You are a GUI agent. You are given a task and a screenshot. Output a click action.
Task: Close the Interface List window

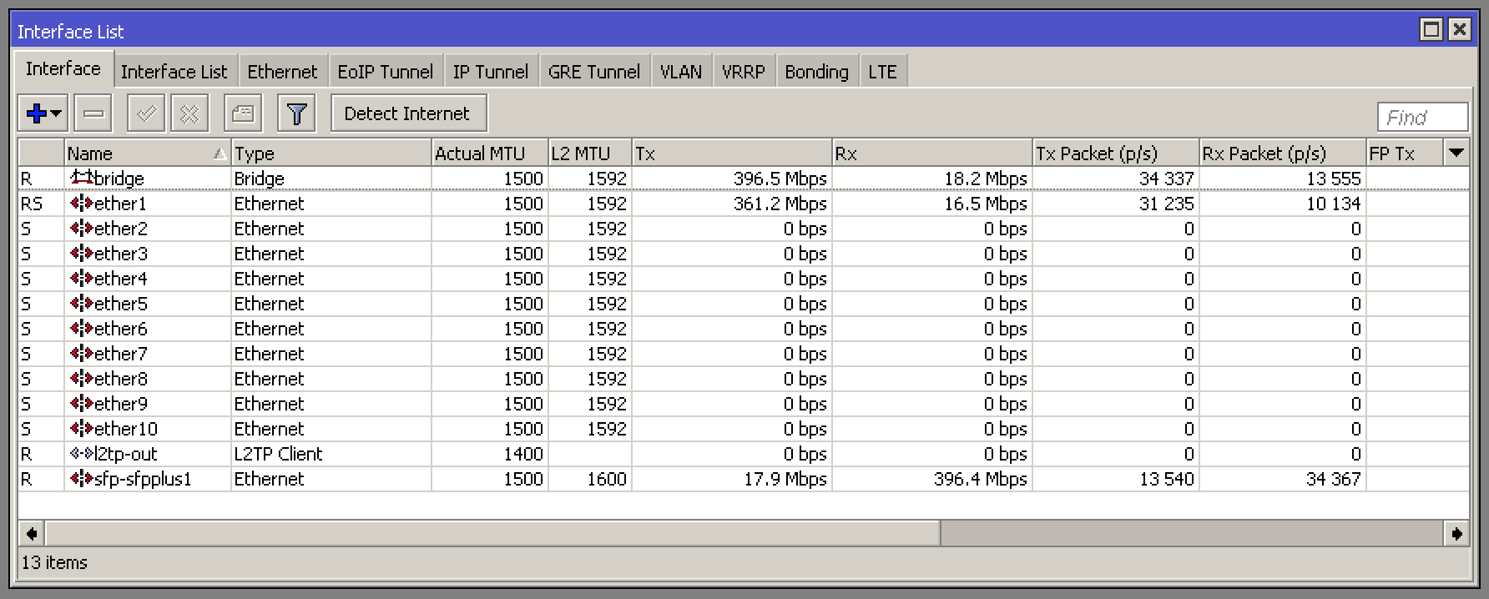click(1459, 29)
